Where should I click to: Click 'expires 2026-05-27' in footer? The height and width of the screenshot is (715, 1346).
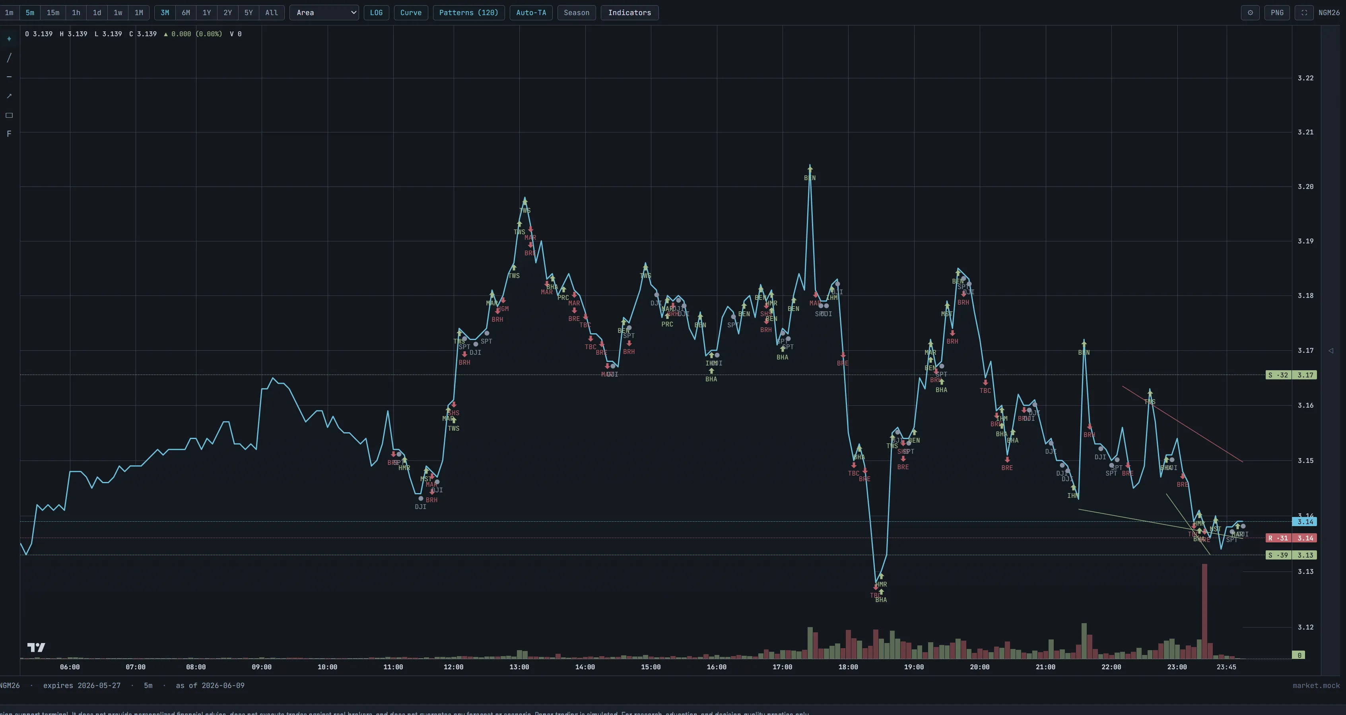pos(82,686)
